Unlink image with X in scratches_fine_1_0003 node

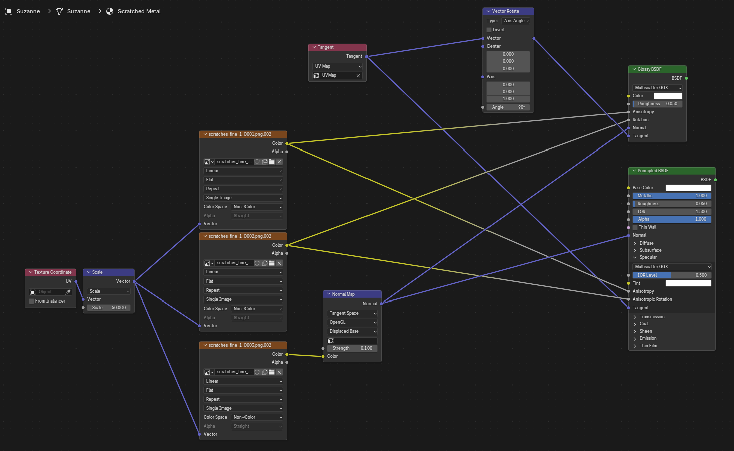click(279, 372)
